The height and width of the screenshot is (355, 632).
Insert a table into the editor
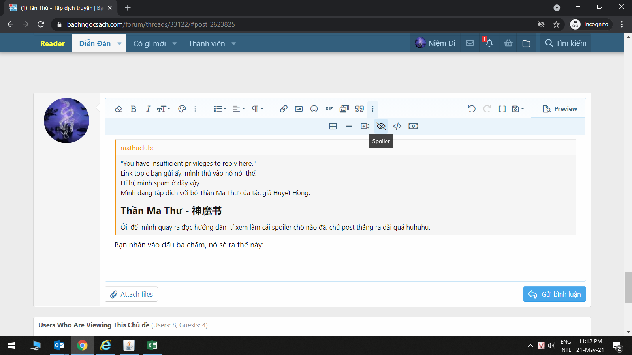pyautogui.click(x=333, y=126)
